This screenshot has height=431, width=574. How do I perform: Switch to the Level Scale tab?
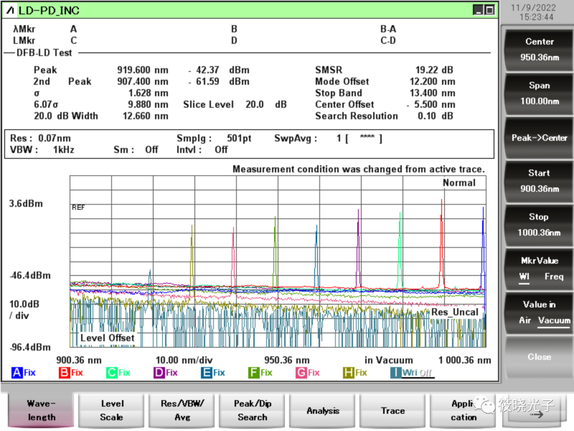112,410
